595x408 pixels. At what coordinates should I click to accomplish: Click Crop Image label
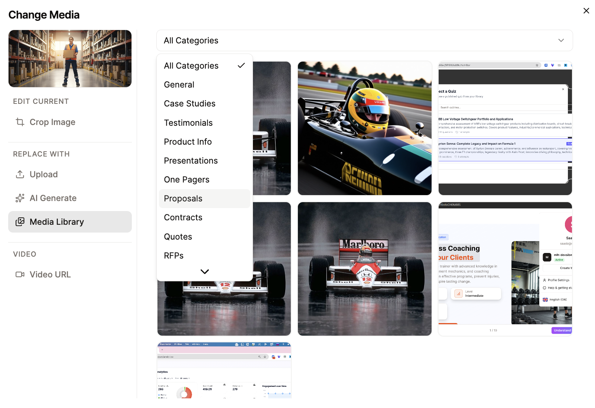[x=52, y=122]
